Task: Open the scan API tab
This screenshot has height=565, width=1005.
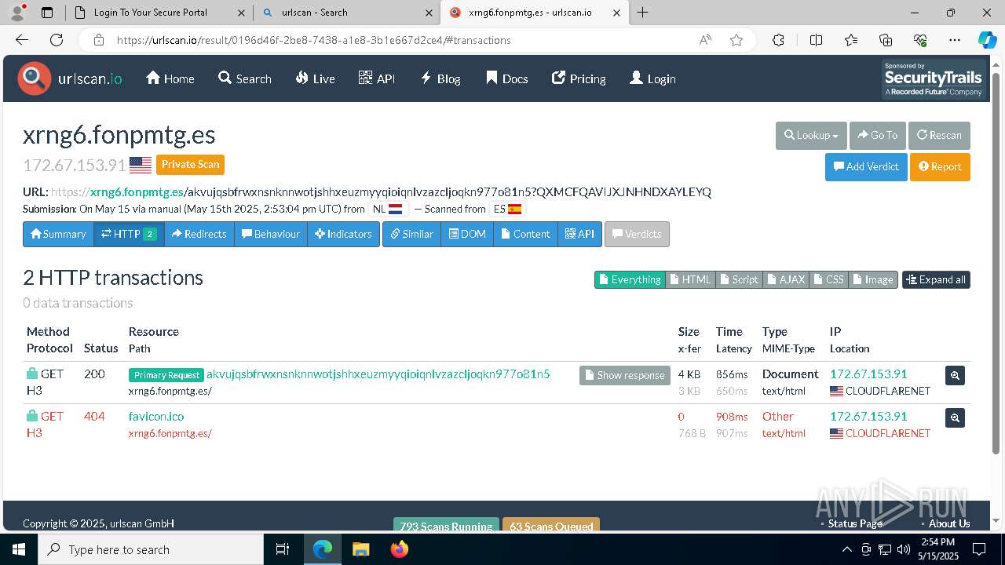Action: coord(580,234)
